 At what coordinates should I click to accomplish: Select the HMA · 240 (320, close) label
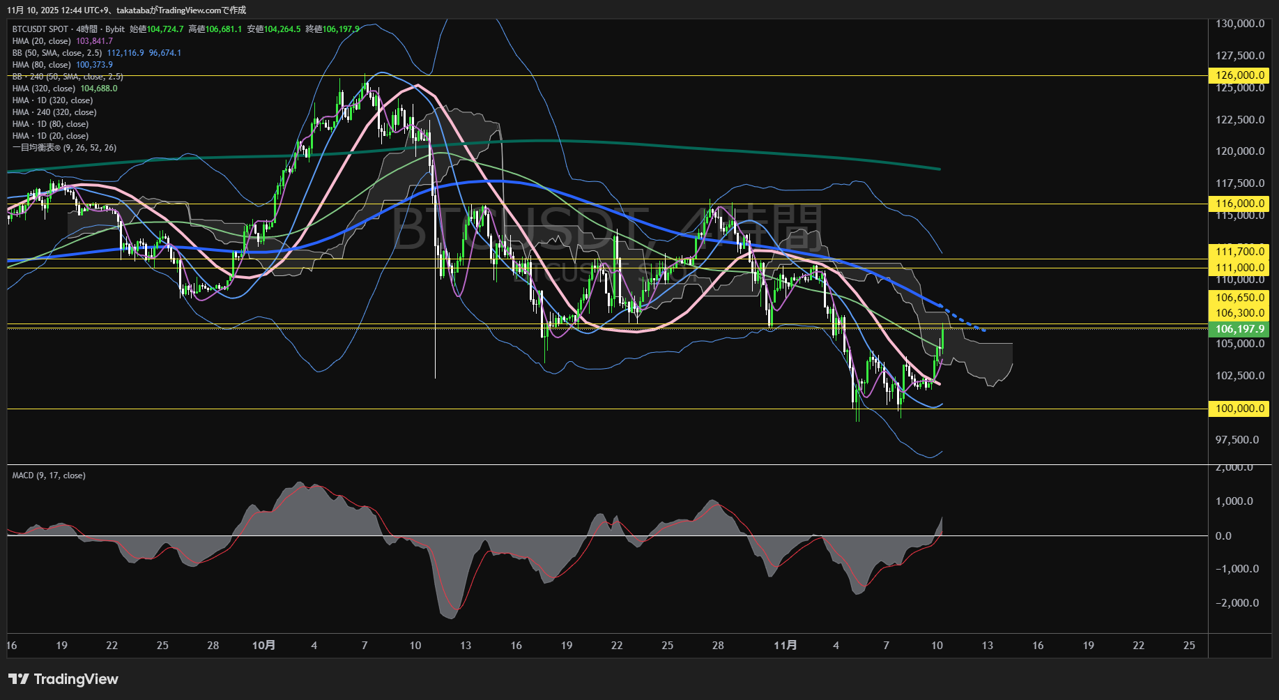click(x=54, y=112)
